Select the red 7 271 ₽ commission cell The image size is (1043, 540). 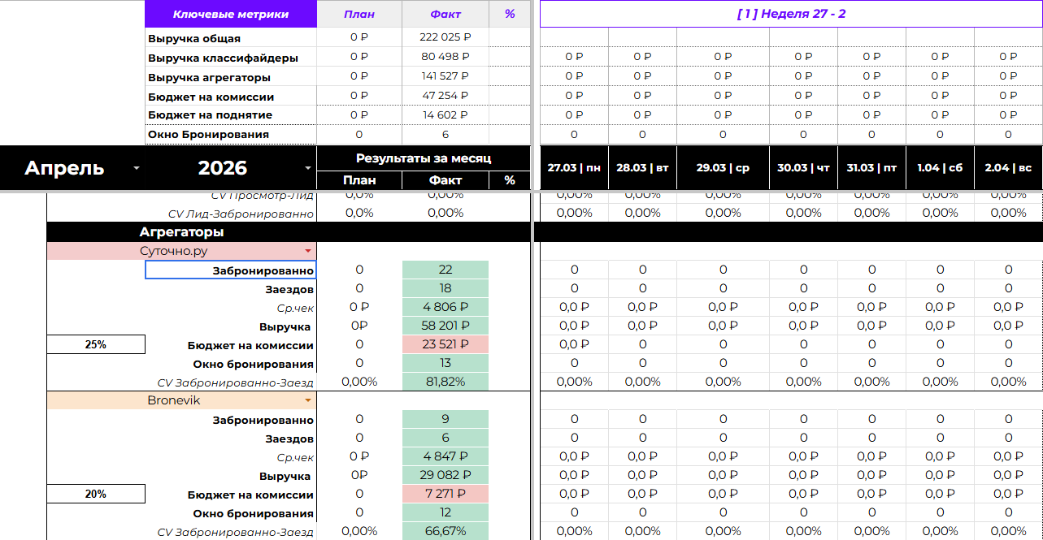[x=445, y=494]
